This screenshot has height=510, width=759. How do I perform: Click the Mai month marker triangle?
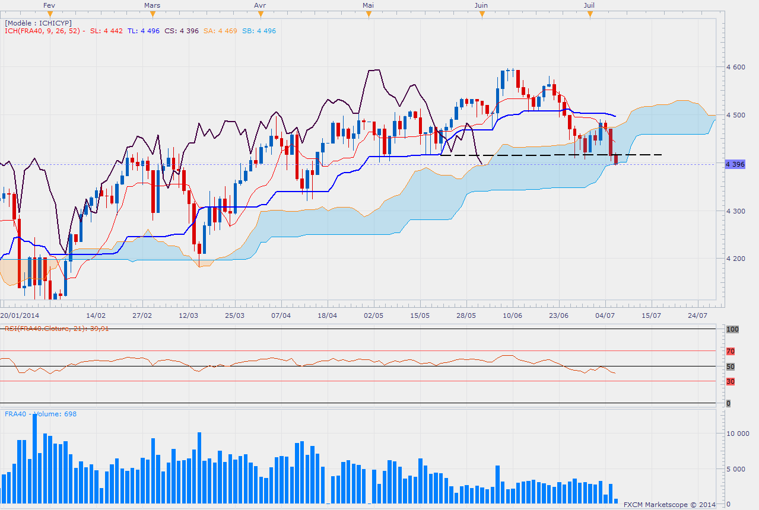tap(369, 14)
